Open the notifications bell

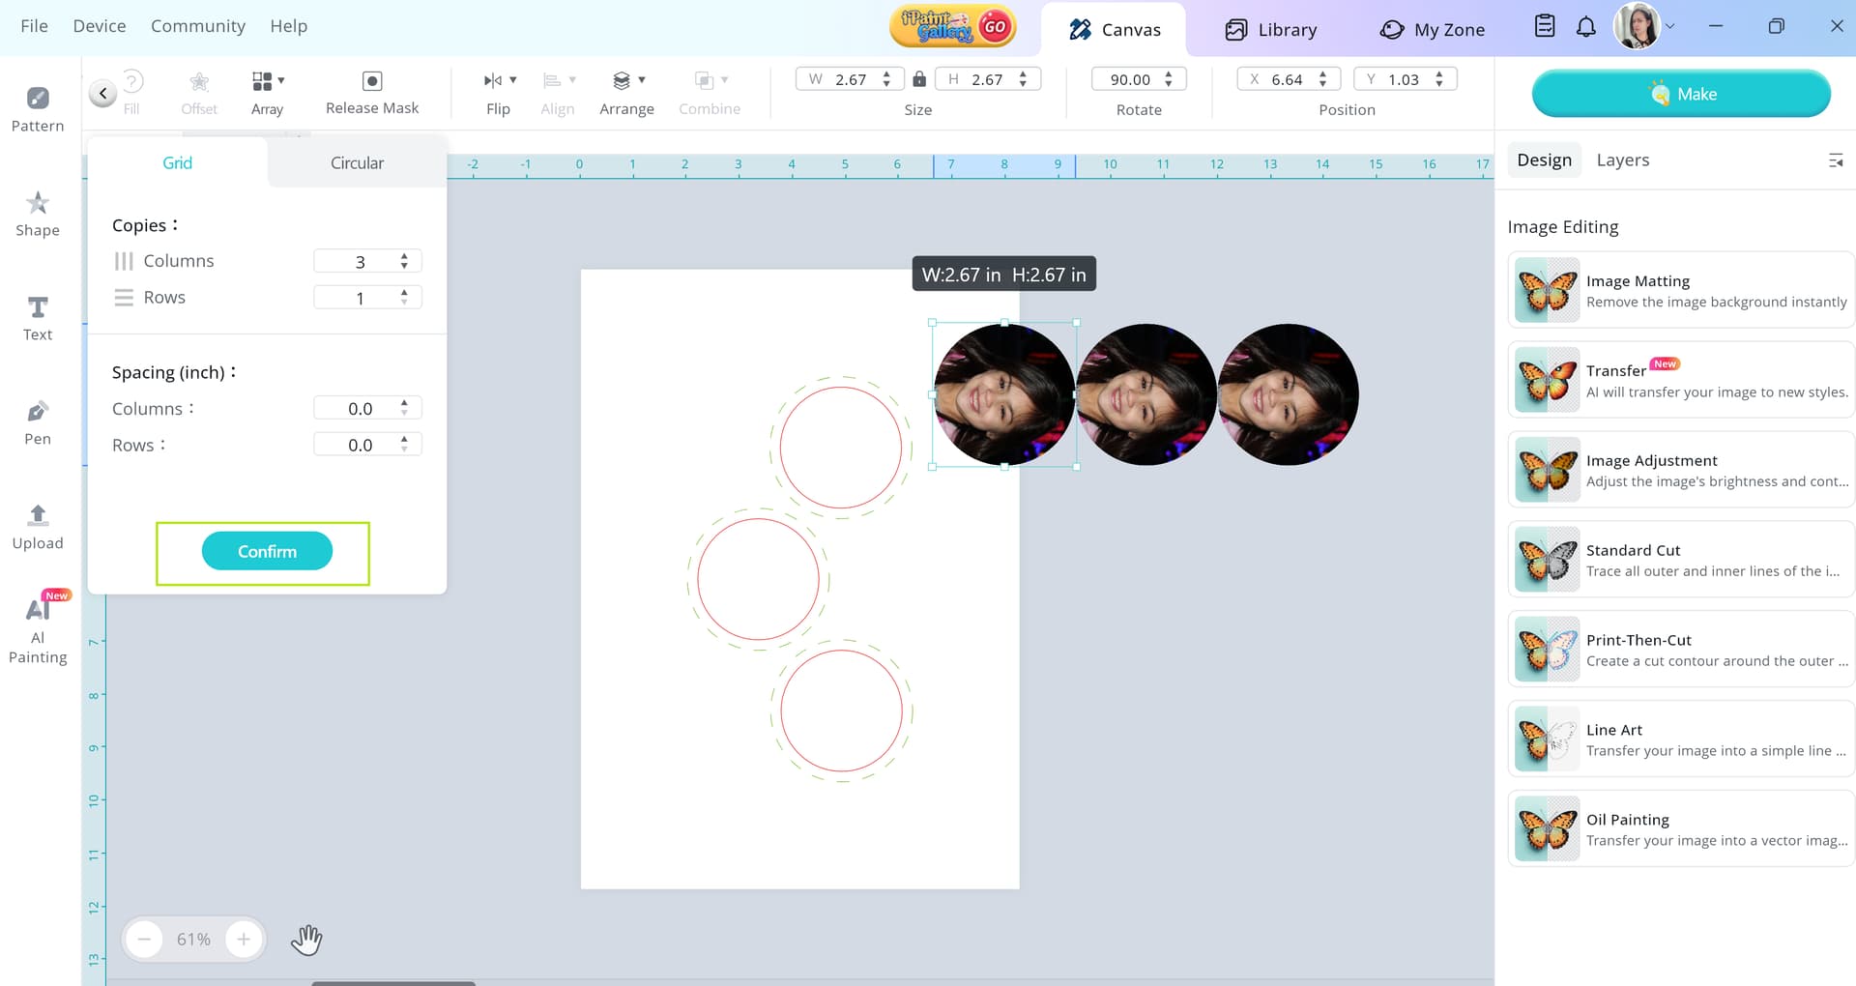[x=1586, y=27]
